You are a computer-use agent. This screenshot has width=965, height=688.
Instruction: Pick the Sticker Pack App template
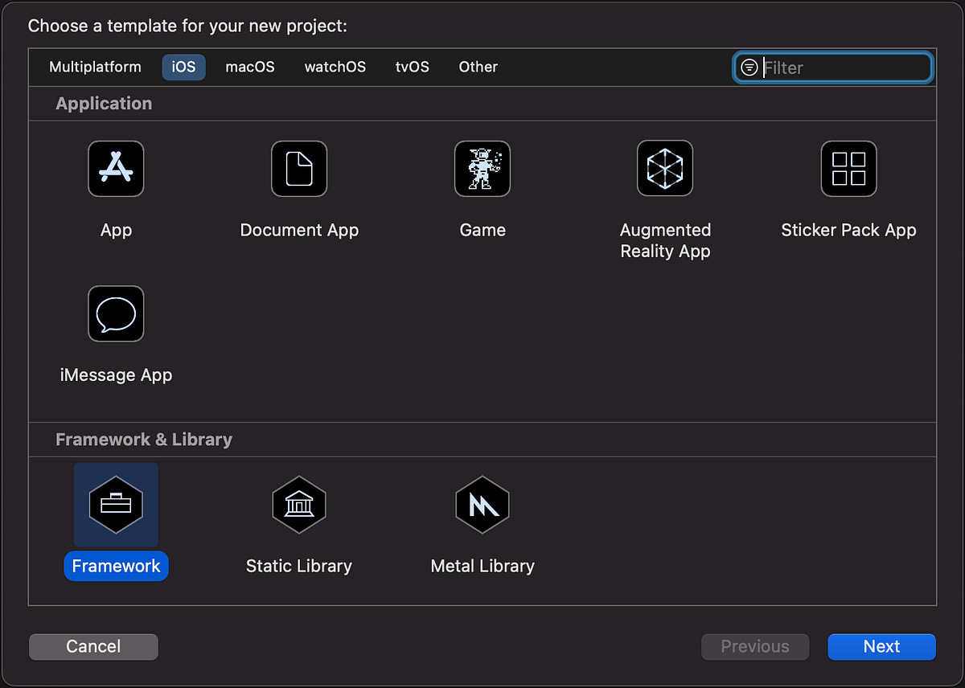click(x=848, y=169)
